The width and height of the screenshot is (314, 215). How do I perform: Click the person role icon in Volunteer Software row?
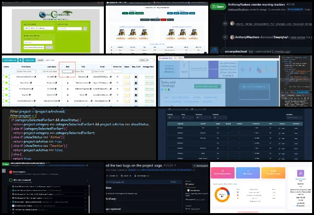pos(67,101)
